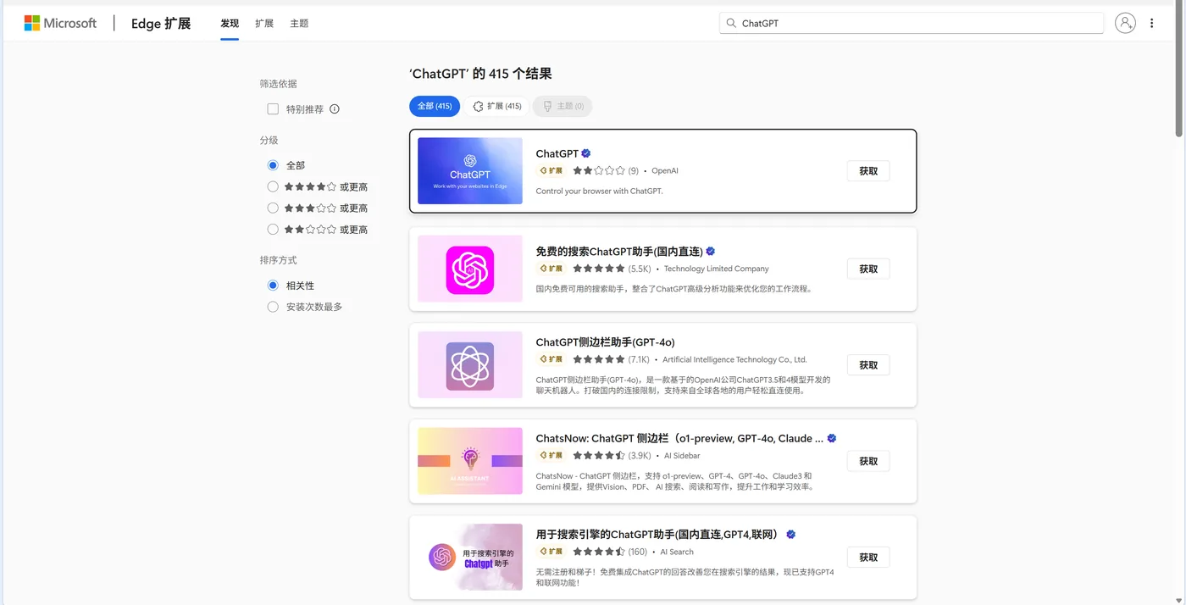Sort by 安装次数最多
This screenshot has width=1186, height=605.
pos(273,307)
